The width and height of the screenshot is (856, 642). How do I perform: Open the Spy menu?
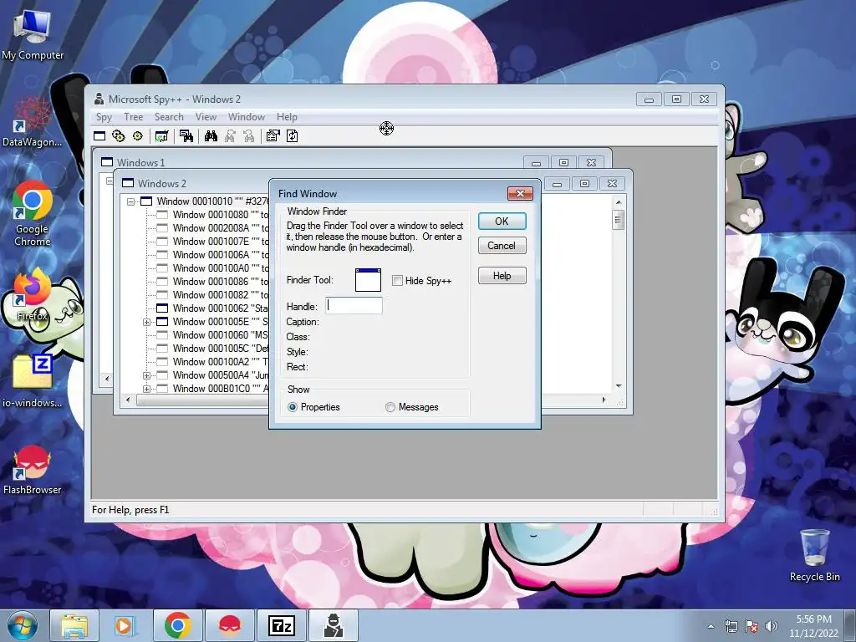[104, 117]
